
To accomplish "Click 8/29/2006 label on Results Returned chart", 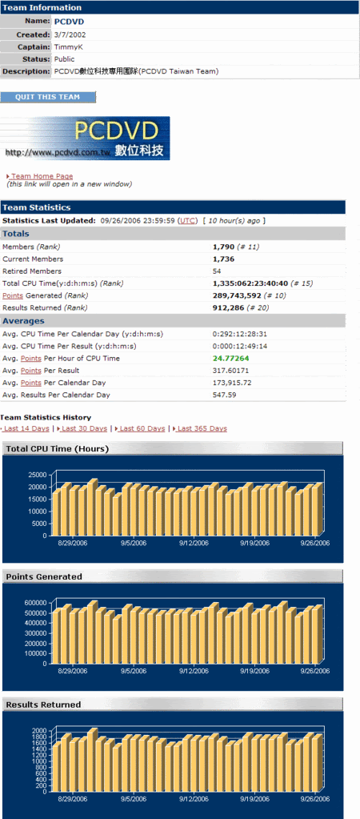I will coord(72,799).
